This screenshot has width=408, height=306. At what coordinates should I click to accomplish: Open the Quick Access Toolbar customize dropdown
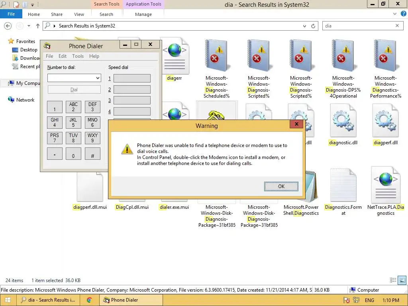33,5
